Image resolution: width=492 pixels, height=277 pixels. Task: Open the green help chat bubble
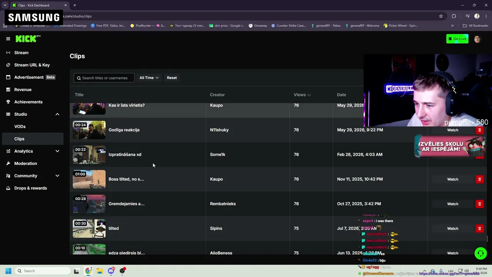coord(480,253)
